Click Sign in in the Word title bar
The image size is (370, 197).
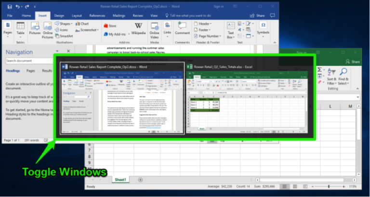click(219, 7)
